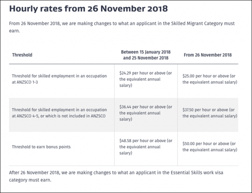The image size is (252, 193).
Task: Click 'Threshold to earn bonus points' row label
Action: click(x=42, y=147)
